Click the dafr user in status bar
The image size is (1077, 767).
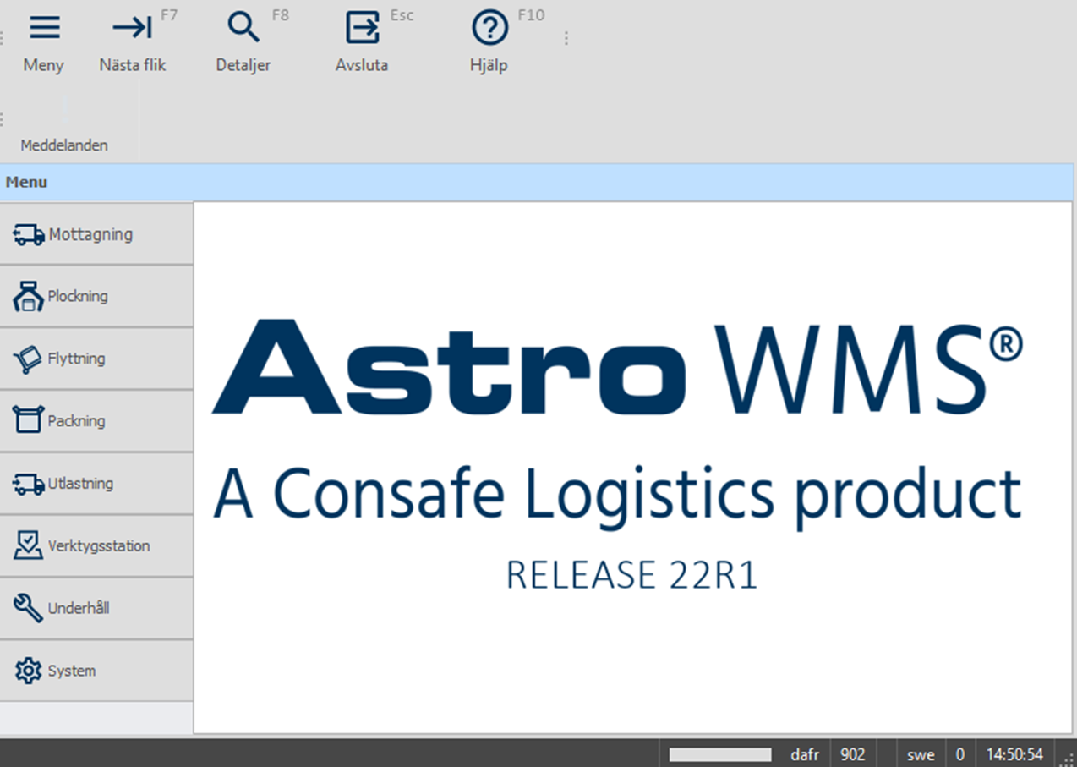(805, 754)
